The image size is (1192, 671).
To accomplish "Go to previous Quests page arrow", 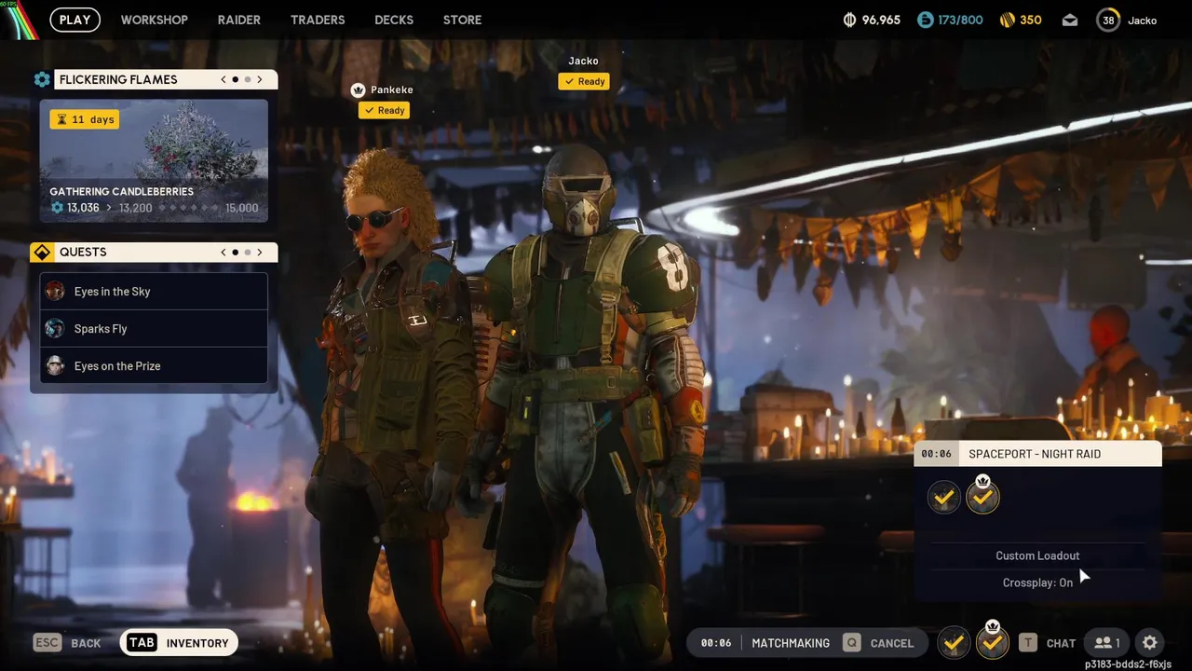I will (223, 252).
